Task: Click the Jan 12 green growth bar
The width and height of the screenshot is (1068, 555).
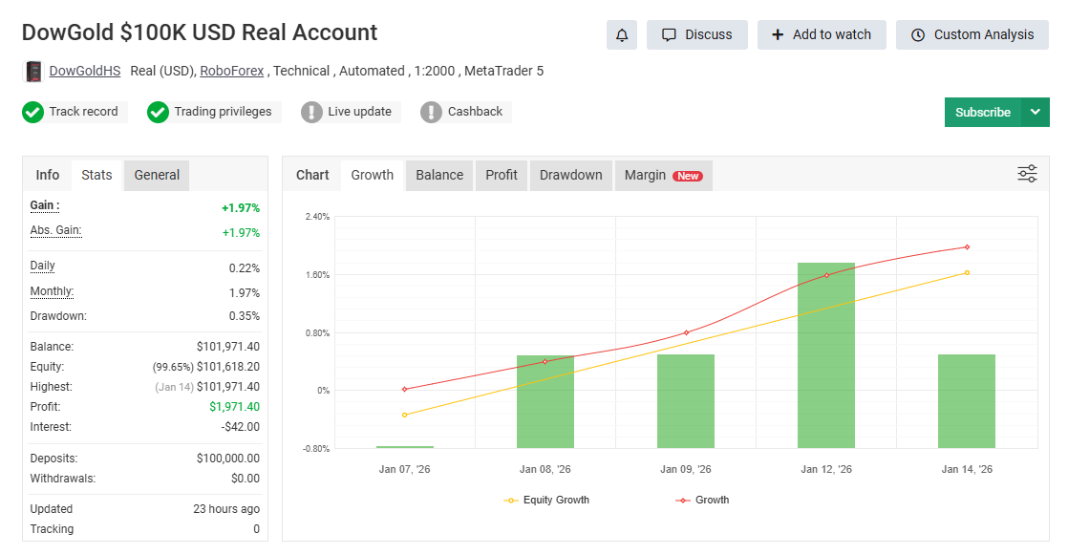Action: click(825, 353)
